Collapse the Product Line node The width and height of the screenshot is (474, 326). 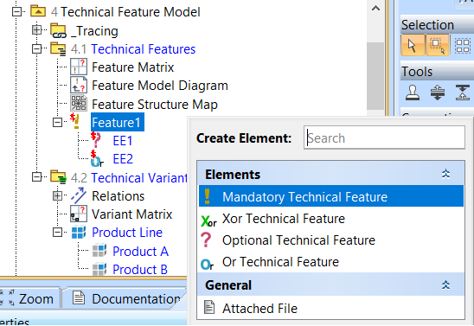click(57, 233)
